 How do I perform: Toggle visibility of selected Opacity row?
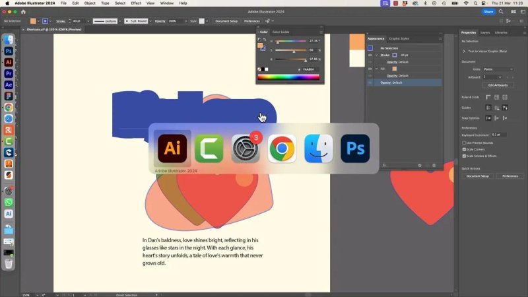click(x=370, y=82)
